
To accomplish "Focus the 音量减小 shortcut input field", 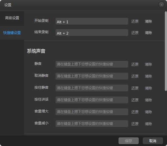I will (x=92, y=124).
